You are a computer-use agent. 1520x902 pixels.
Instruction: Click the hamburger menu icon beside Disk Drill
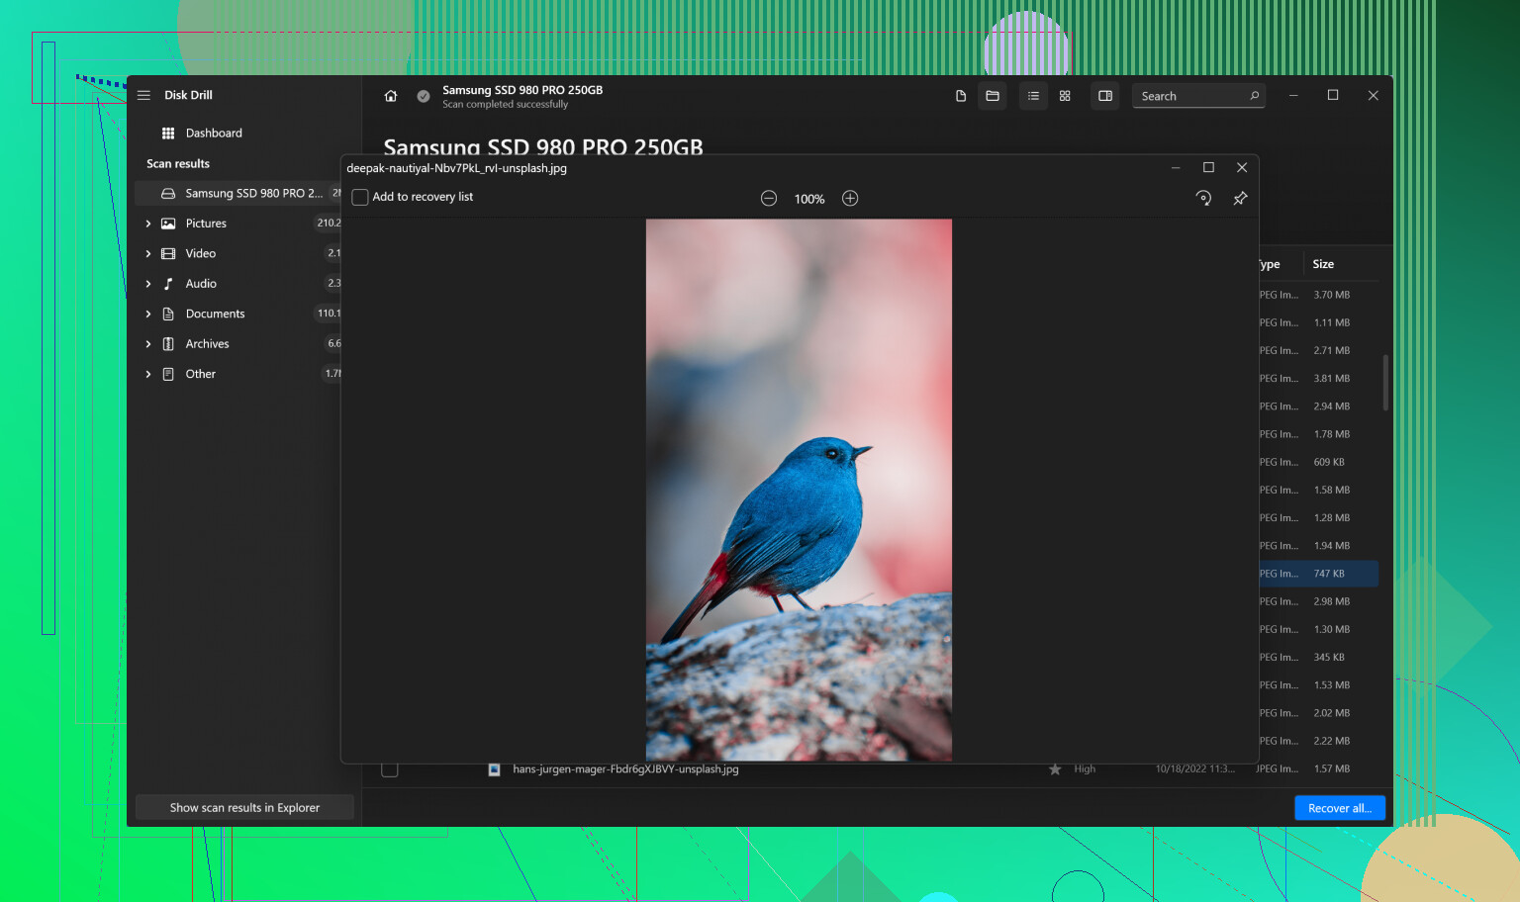(x=143, y=95)
